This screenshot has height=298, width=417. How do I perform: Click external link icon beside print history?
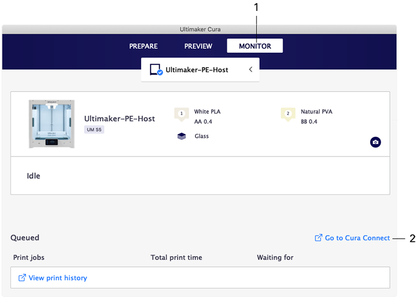pyautogui.click(x=22, y=278)
